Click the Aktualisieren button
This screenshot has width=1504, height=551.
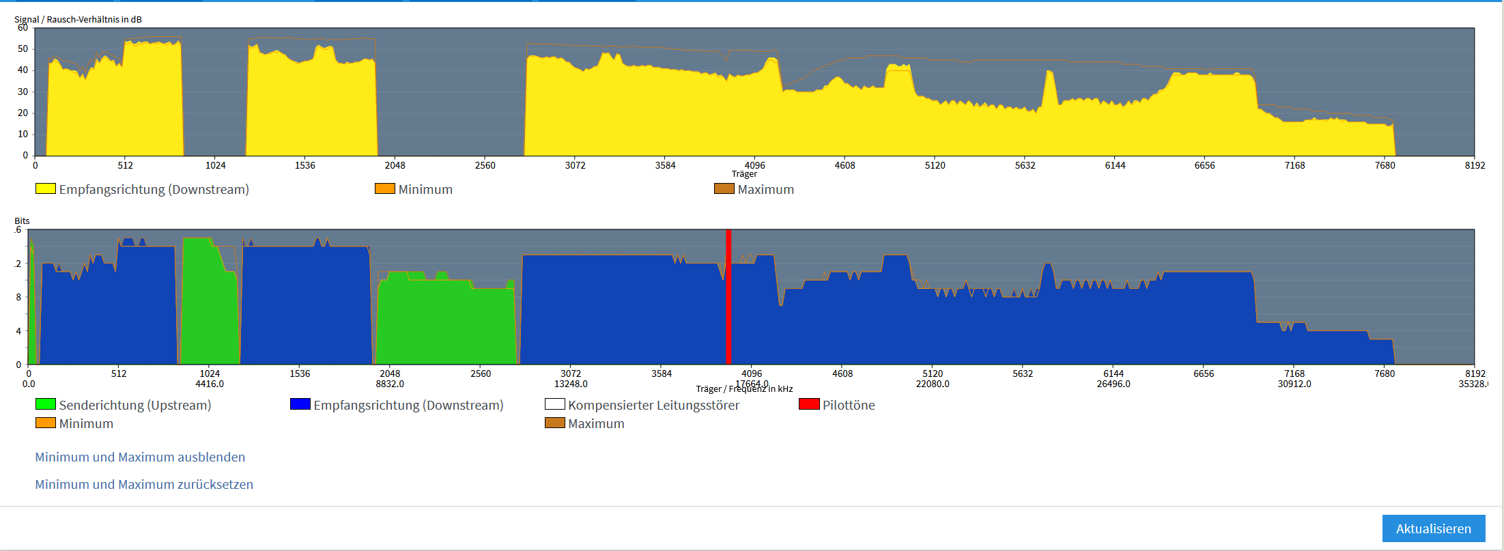click(1433, 528)
